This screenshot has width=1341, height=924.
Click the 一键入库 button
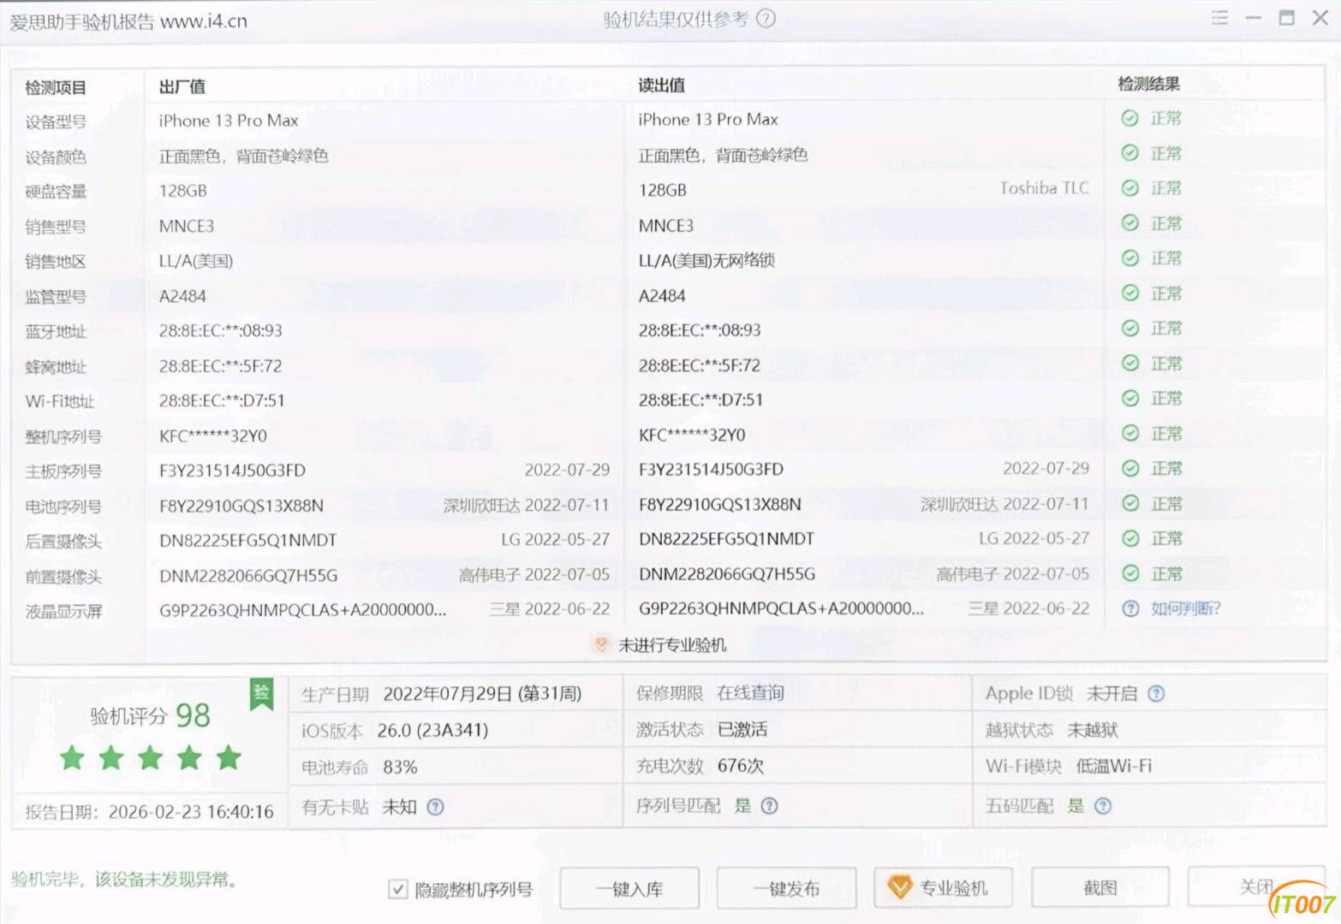pos(629,889)
